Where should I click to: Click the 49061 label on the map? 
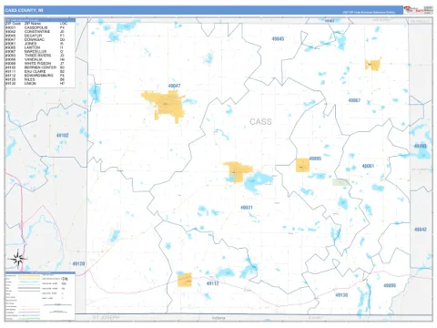[x=368, y=166]
